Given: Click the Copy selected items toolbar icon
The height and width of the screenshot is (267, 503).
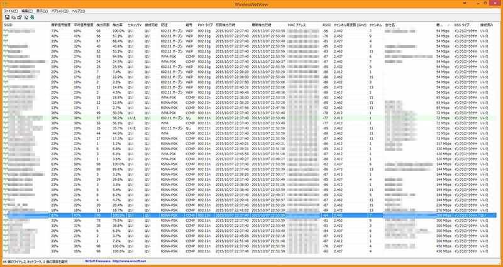Looking at the screenshot, I should 13,18.
